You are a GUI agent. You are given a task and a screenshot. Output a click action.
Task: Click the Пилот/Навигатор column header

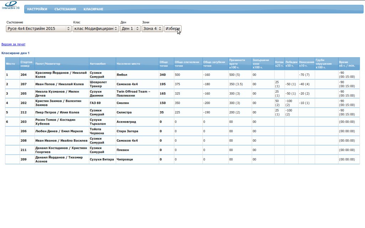[x=48, y=64]
